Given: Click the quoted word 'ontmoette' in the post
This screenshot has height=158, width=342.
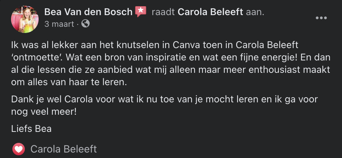Looking at the screenshot, I should (x=33, y=57).
